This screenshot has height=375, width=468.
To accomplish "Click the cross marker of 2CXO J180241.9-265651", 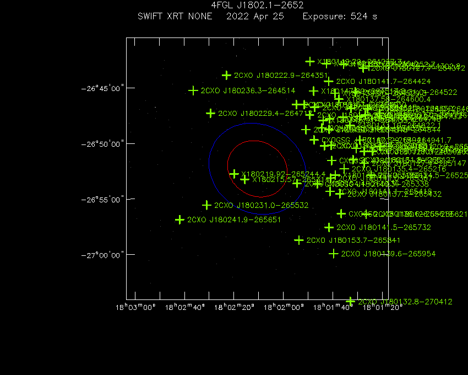I will point(179,220).
